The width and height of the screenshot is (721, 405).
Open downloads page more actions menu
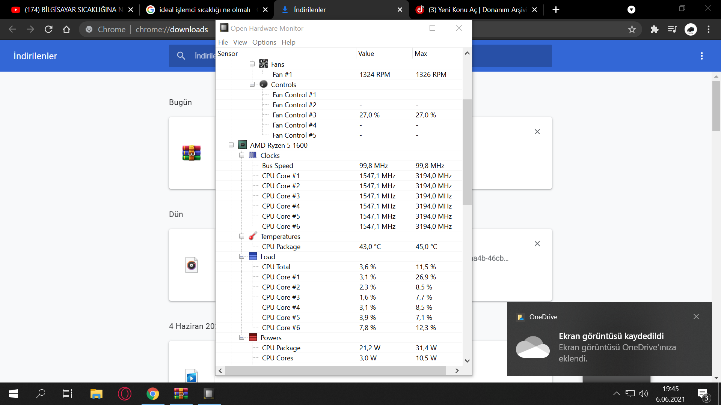tap(701, 56)
